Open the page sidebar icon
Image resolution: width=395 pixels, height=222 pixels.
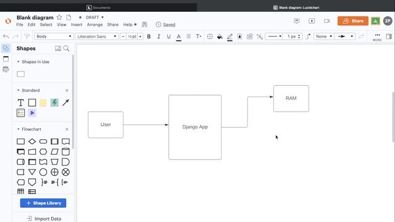tap(6, 59)
